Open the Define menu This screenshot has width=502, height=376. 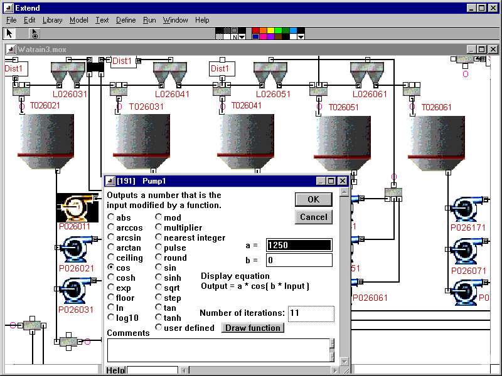[126, 20]
